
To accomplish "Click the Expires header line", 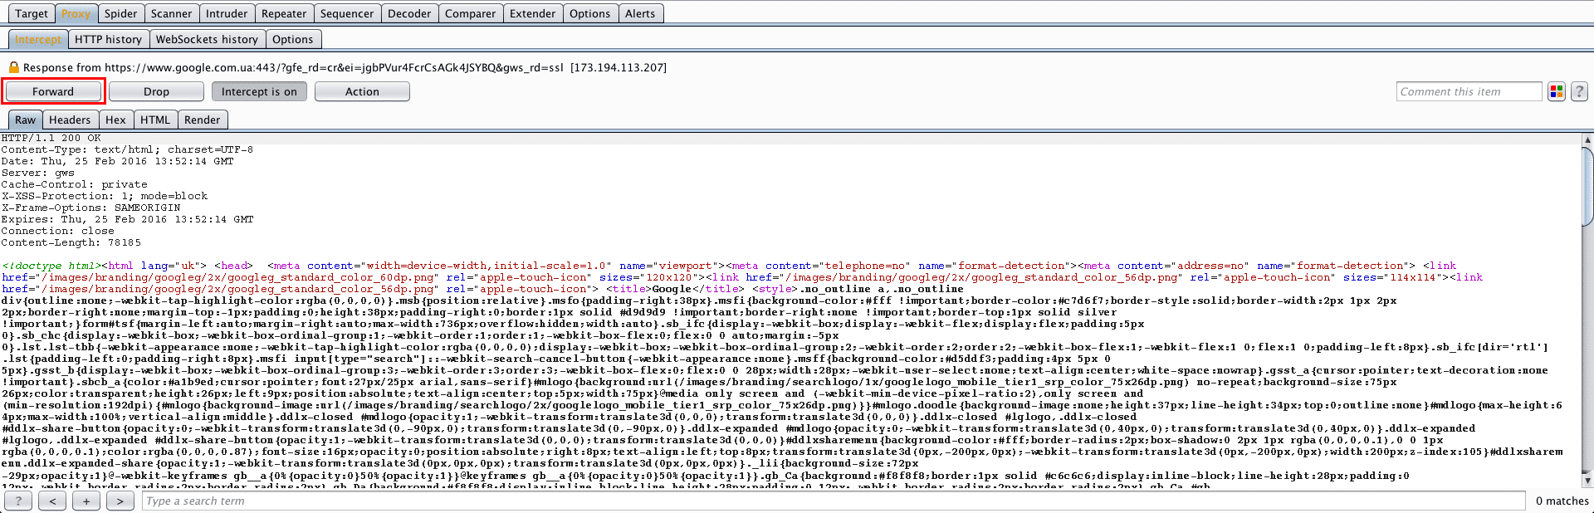I will 127,219.
